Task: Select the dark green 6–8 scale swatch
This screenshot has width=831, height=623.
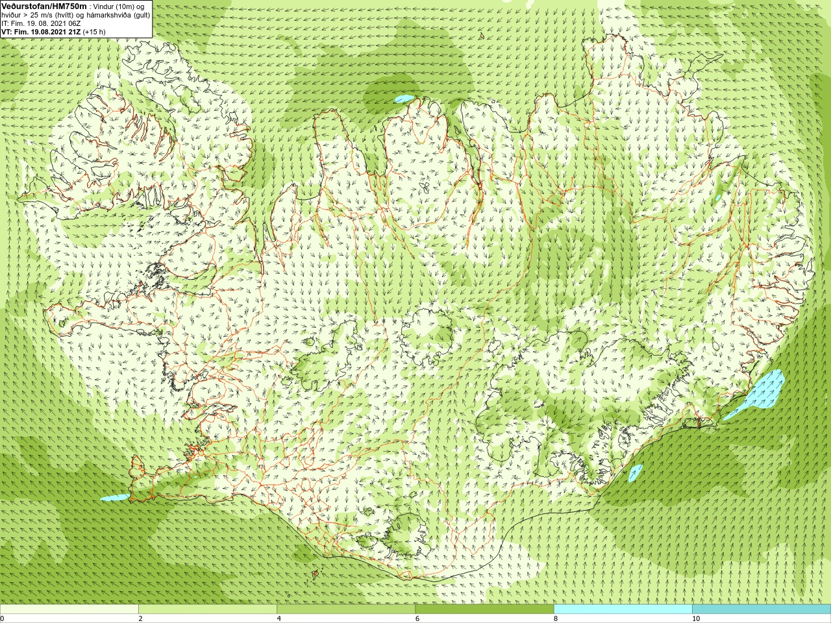Action: (484, 609)
